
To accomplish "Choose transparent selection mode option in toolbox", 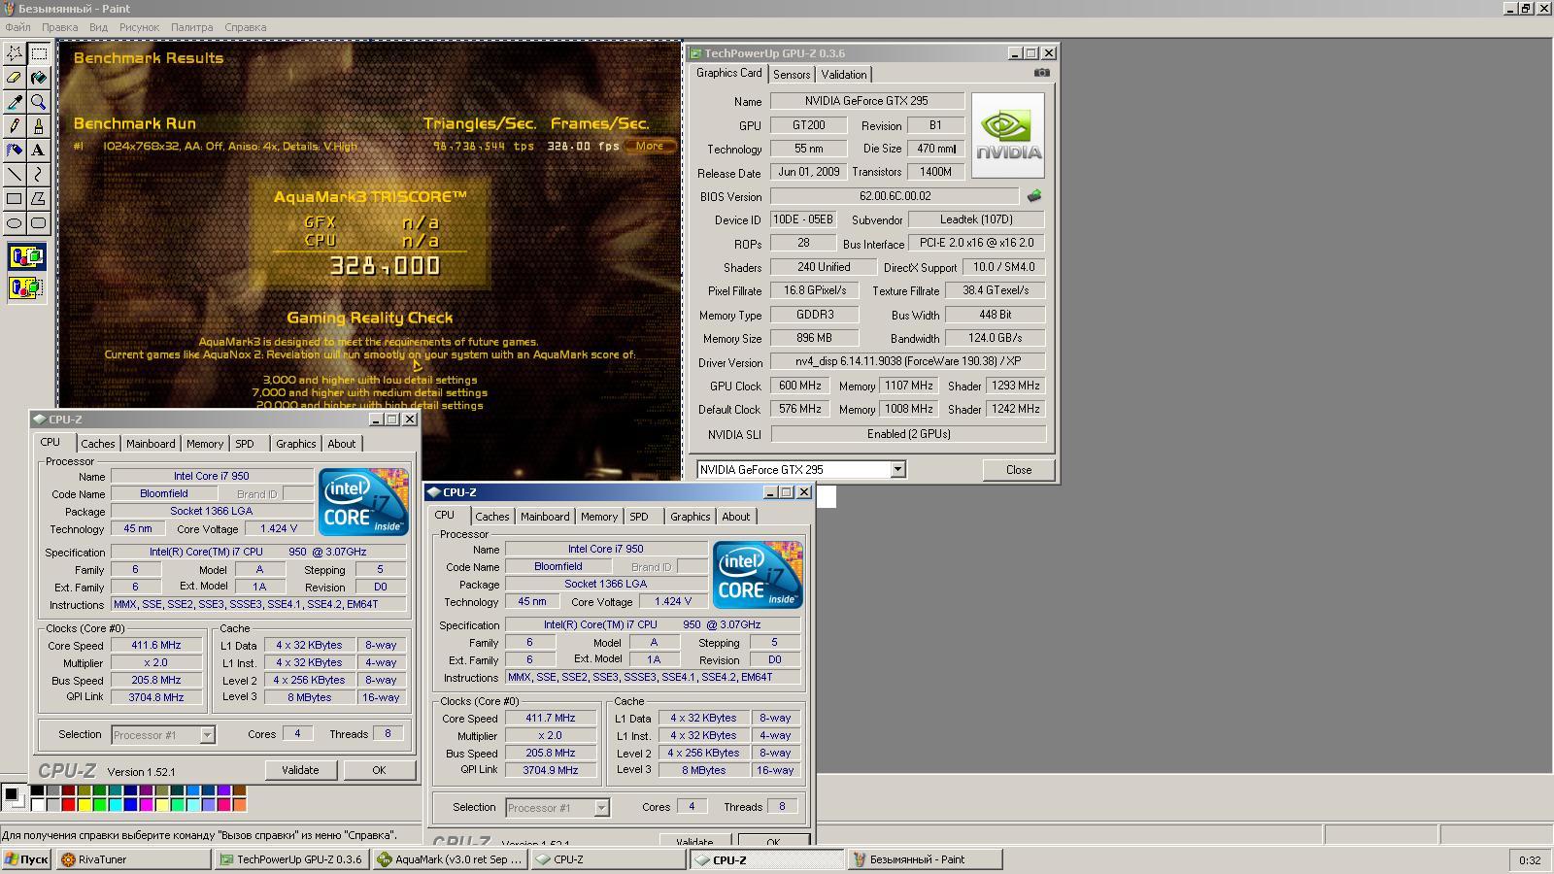I will [26, 287].
